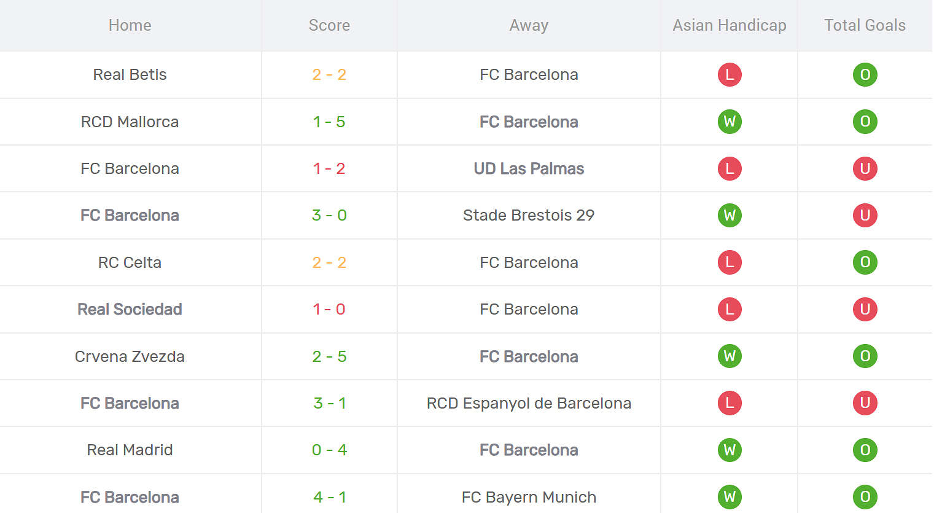Select the W badge for Stade Brestois 29 match
Viewport: 934px width, 513px height.
click(x=729, y=215)
